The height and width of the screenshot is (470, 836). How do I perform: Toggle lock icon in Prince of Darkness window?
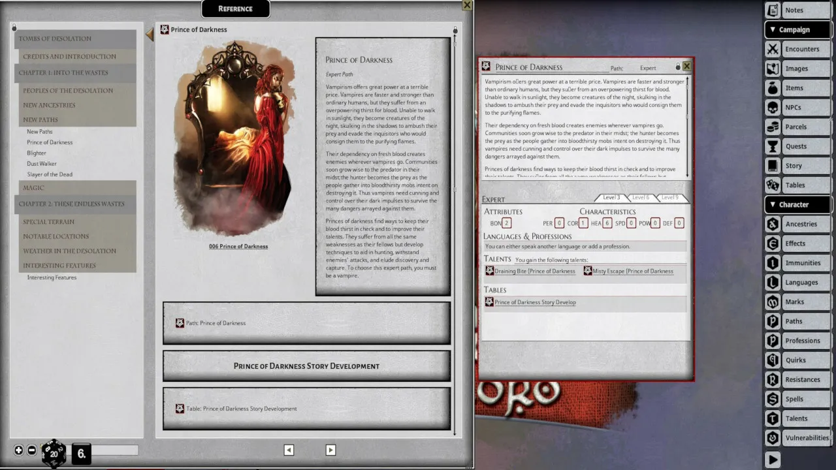(x=678, y=67)
